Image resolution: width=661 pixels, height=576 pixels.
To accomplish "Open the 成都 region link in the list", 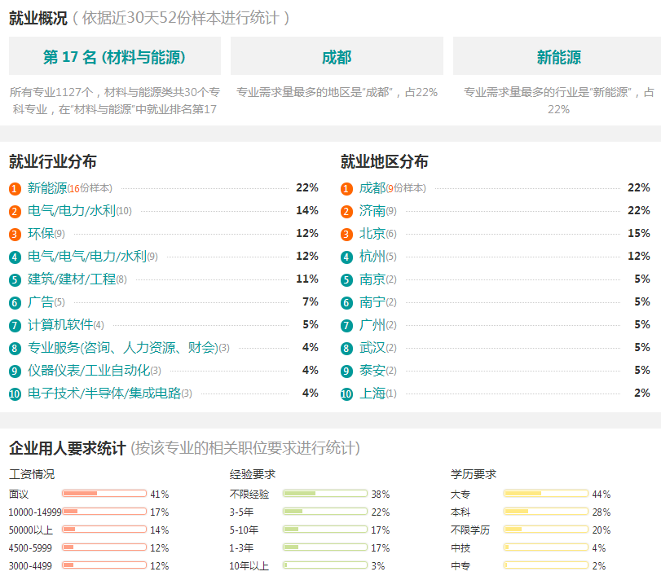I will pos(372,188).
